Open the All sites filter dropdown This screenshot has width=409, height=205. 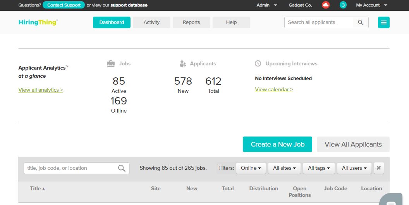(x=284, y=168)
